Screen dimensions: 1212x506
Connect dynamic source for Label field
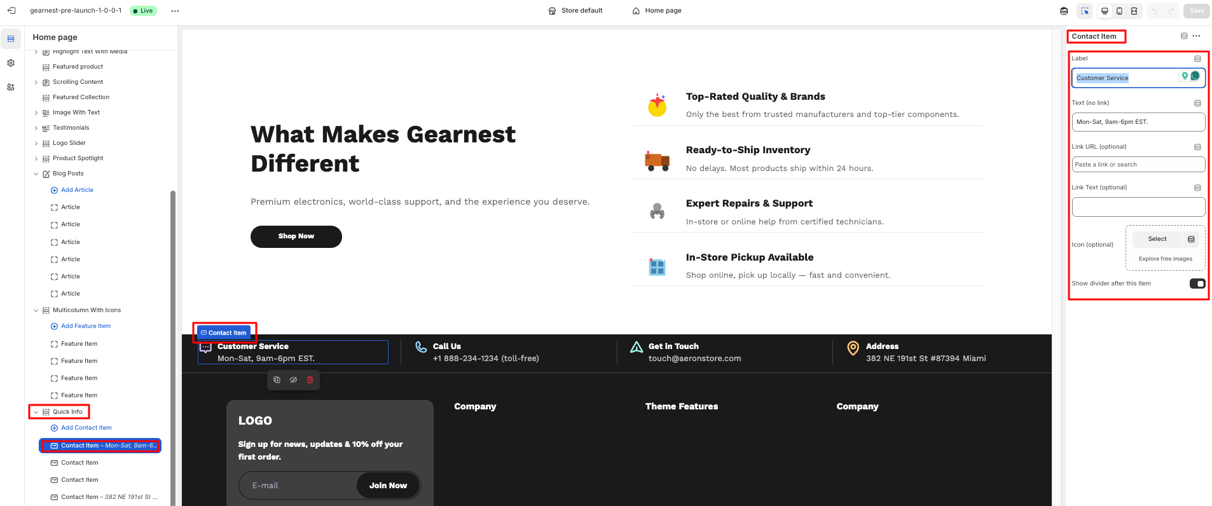pos(1197,58)
